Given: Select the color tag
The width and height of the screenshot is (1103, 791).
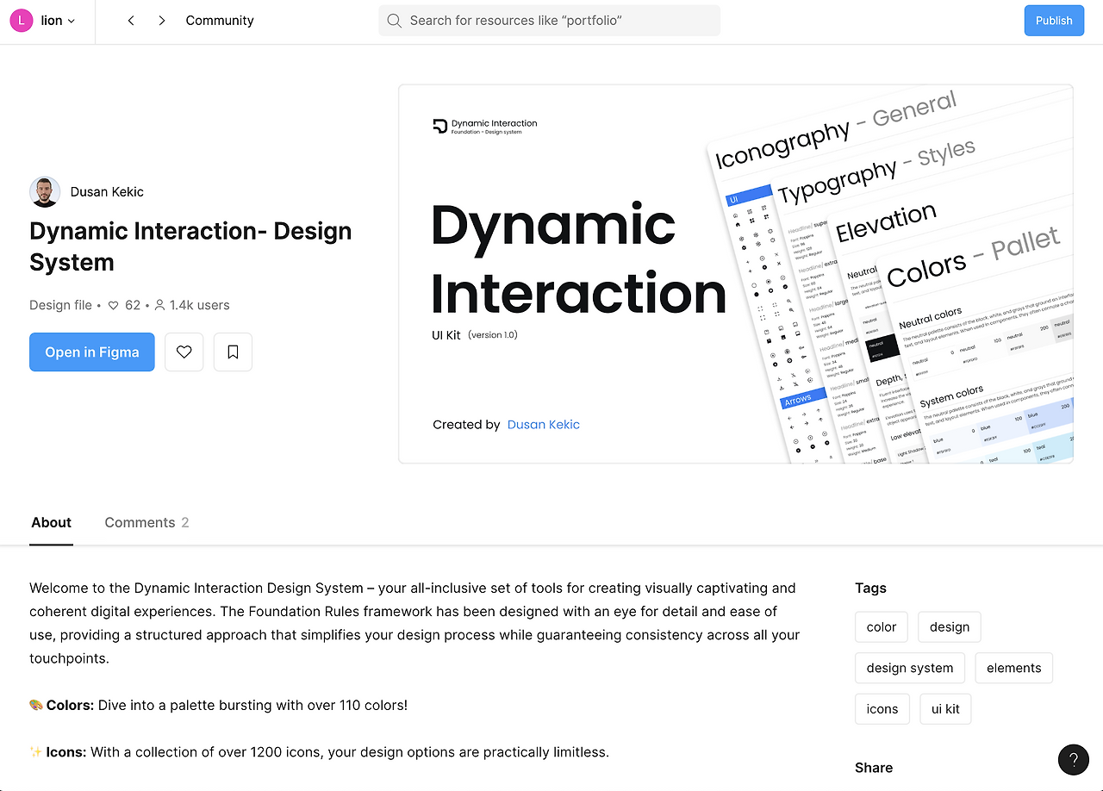Looking at the screenshot, I should coord(882,627).
